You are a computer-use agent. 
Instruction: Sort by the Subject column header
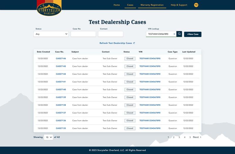point(75,52)
